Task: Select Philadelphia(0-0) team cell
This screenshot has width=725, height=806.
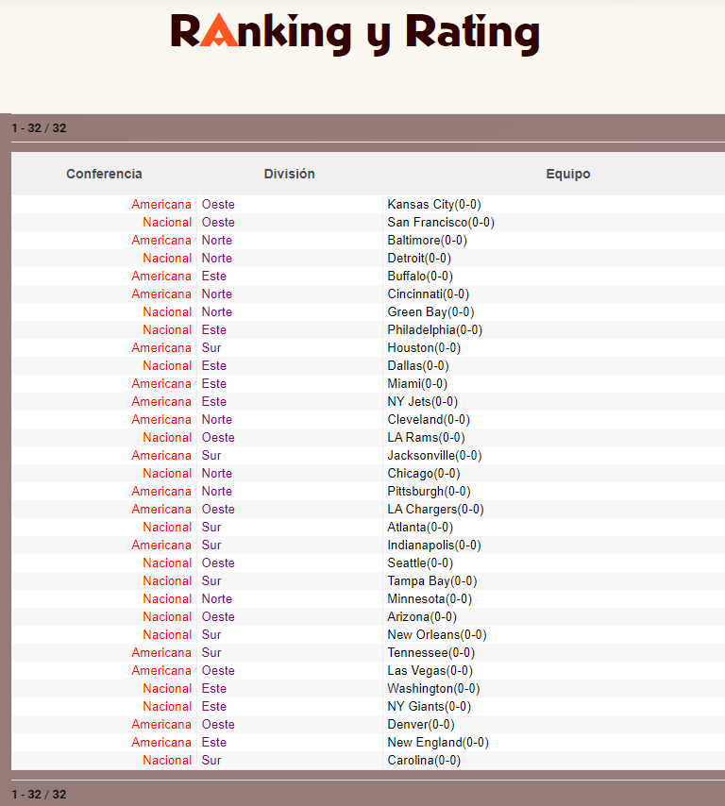Action: pos(435,329)
